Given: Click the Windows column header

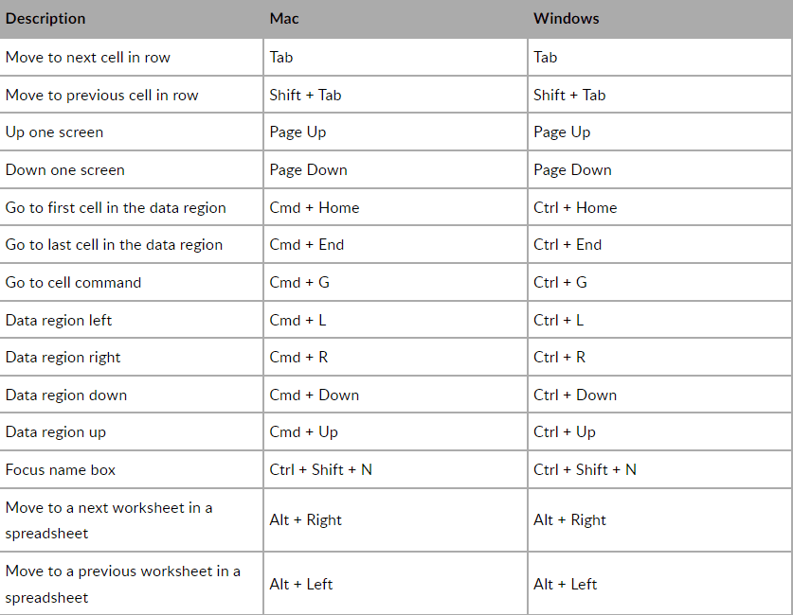Looking at the screenshot, I should click(566, 19).
